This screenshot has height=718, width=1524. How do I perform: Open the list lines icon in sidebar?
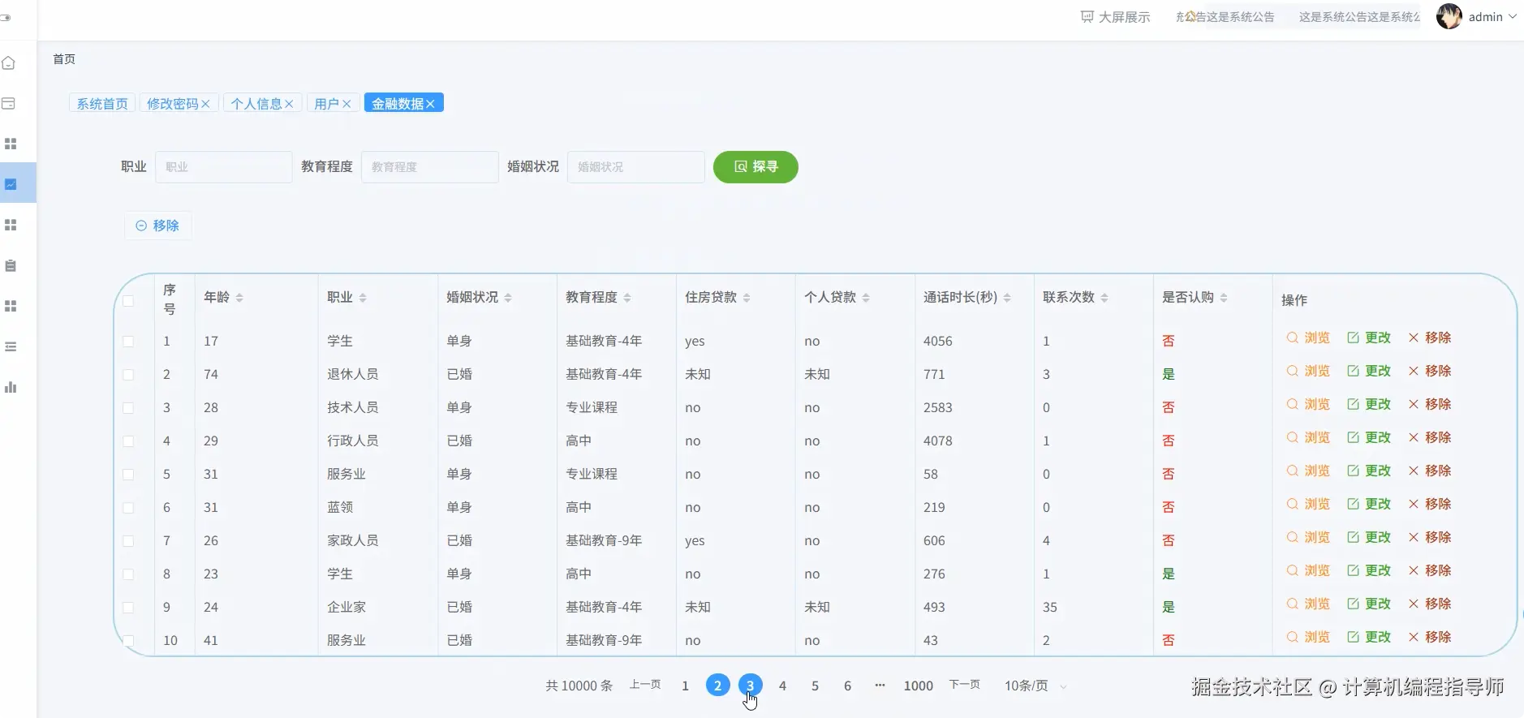tap(11, 346)
